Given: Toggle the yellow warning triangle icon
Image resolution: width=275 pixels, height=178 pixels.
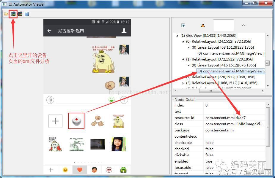Looking at the screenshot, I should click(203, 26).
